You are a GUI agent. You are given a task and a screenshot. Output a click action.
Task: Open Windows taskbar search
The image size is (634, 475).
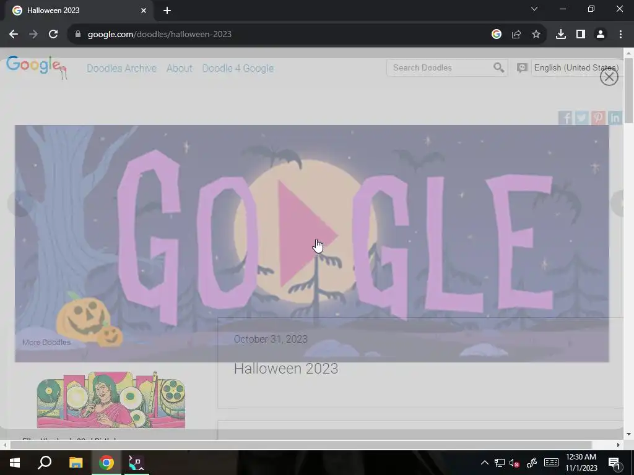point(45,463)
